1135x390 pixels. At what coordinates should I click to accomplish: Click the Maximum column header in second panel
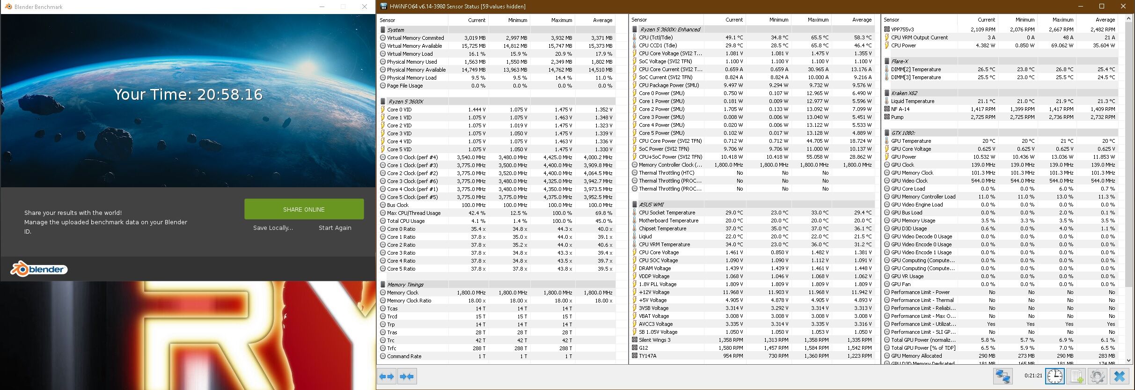[812, 20]
